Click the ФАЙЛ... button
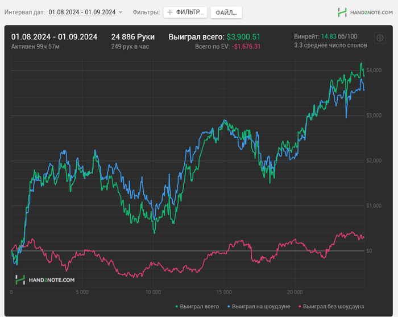This screenshot has height=317, width=398. coord(226,13)
